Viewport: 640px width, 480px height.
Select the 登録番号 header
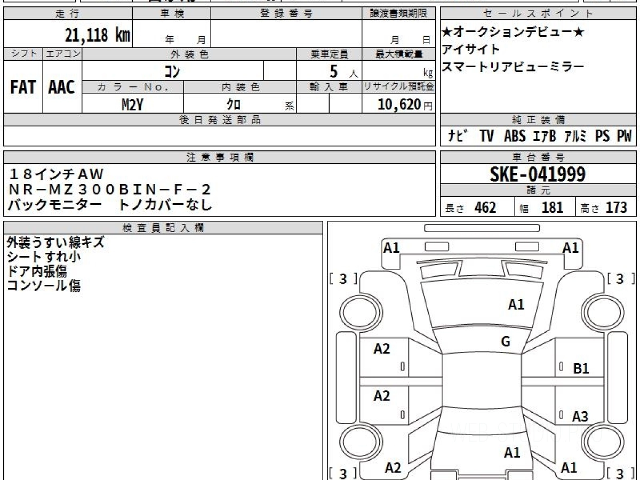(x=286, y=14)
